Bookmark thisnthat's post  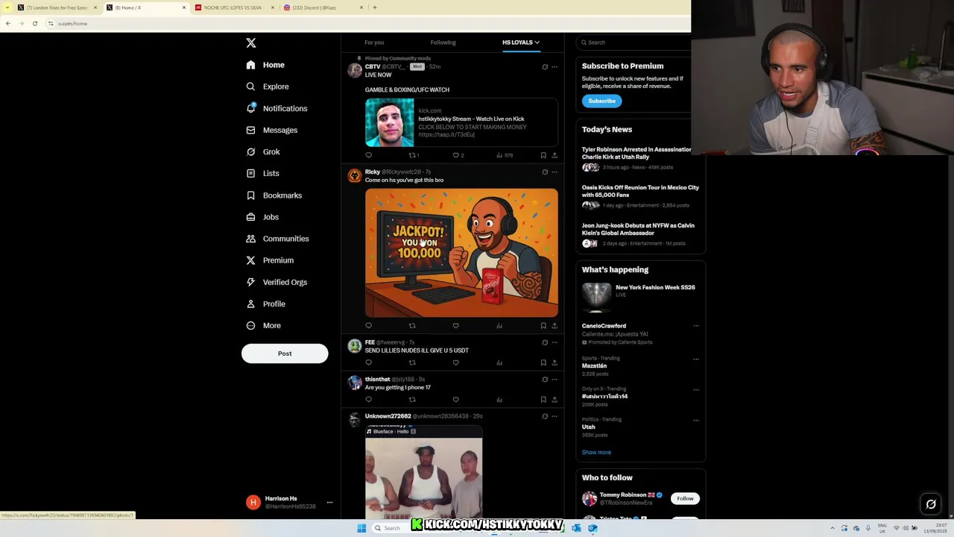pos(543,400)
